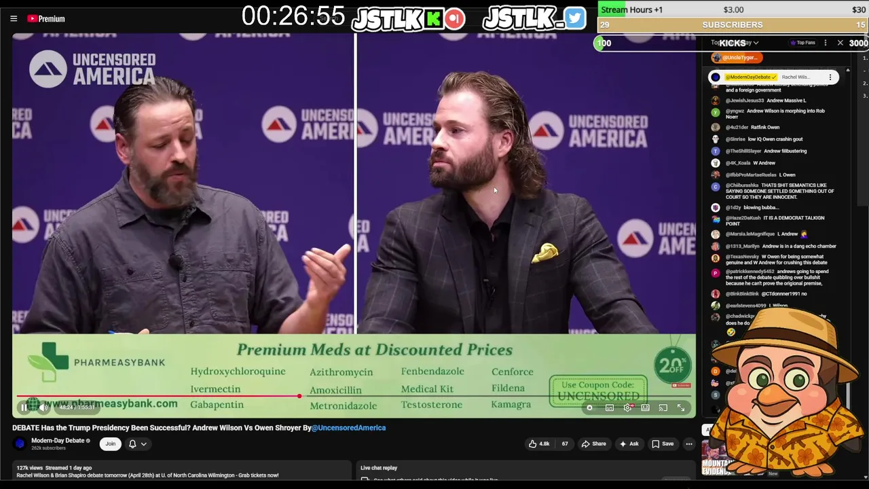
Task: Open the YouTube hamburger guide menu
Action: point(14,19)
